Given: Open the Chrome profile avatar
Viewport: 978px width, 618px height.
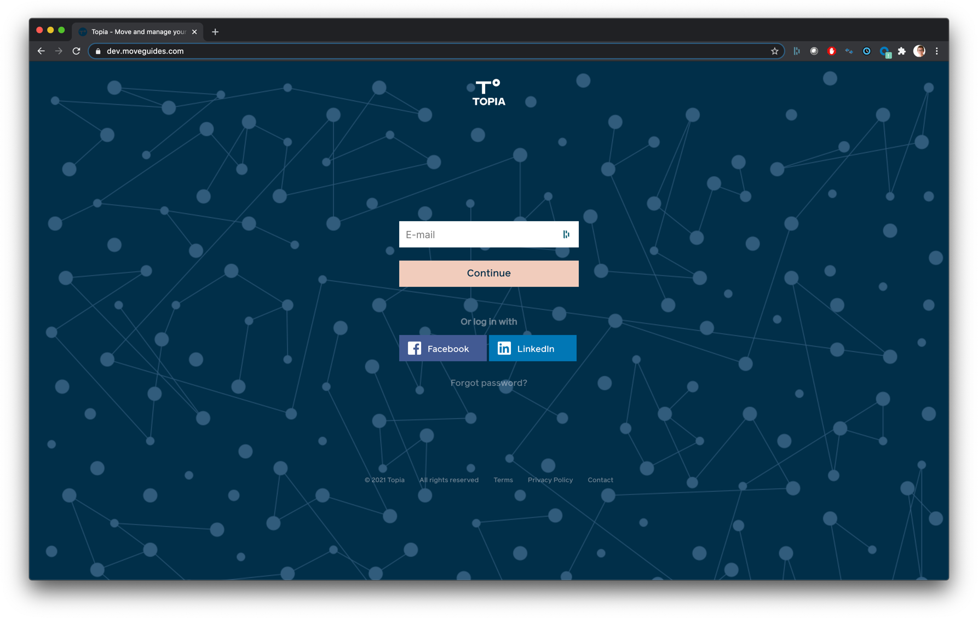Looking at the screenshot, I should [x=919, y=51].
